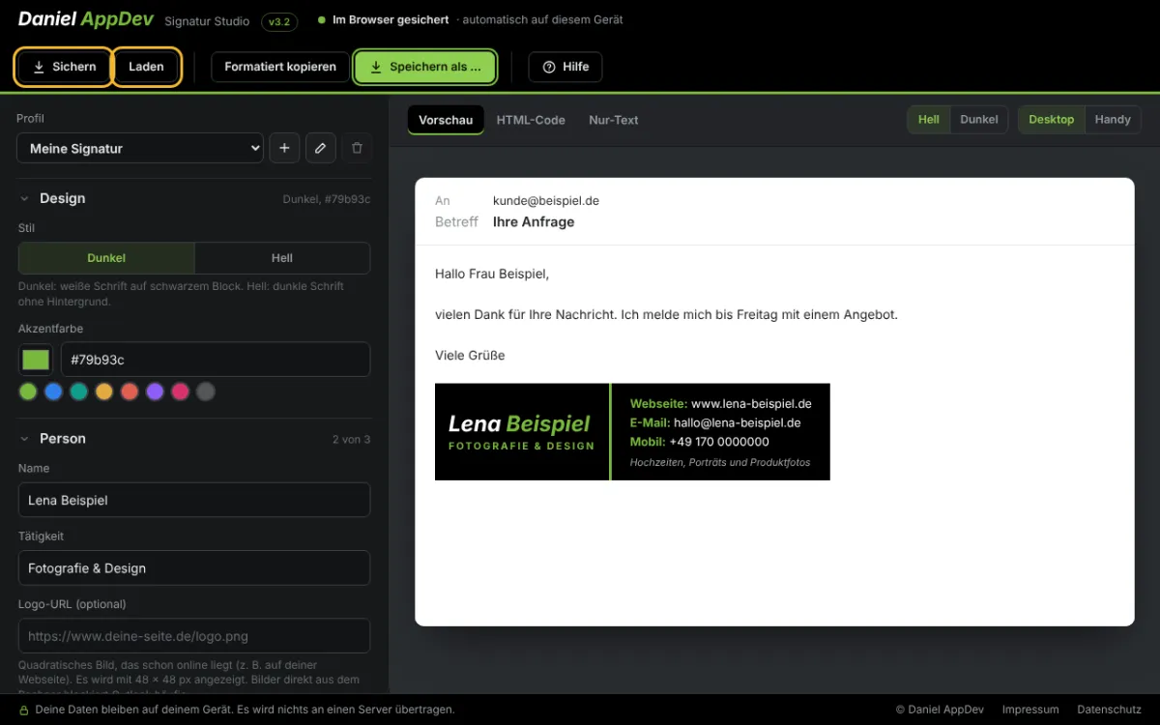Click the Lena Beispiel name in signature preview
This screenshot has width=1160, height=725.
coord(519,423)
